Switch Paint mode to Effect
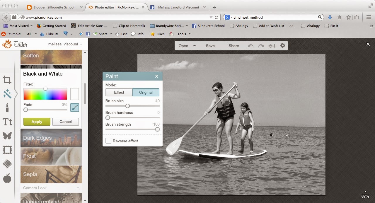This screenshot has height=203, width=375. 119,92
